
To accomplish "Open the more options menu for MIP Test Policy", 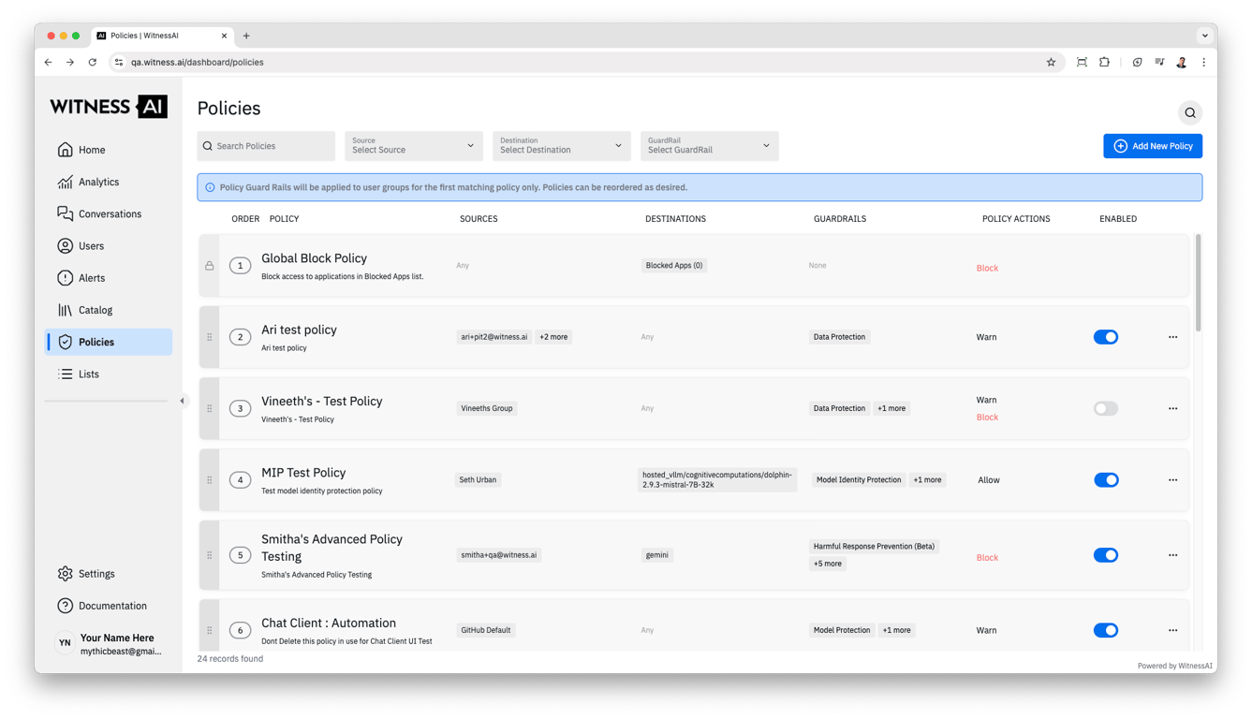I will [x=1172, y=480].
